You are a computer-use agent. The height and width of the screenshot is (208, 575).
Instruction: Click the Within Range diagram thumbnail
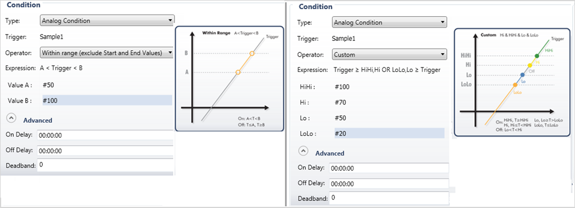click(230, 78)
